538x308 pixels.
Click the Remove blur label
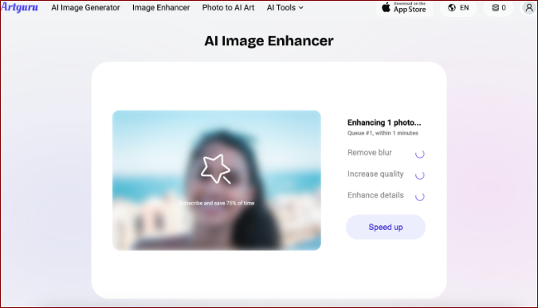[x=370, y=153]
